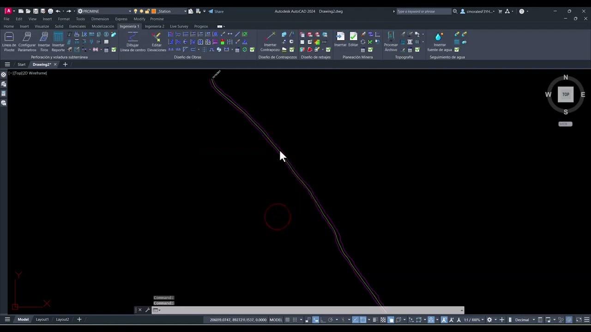The width and height of the screenshot is (591, 332).
Task: Open the Start file tab
Action: 21,65
